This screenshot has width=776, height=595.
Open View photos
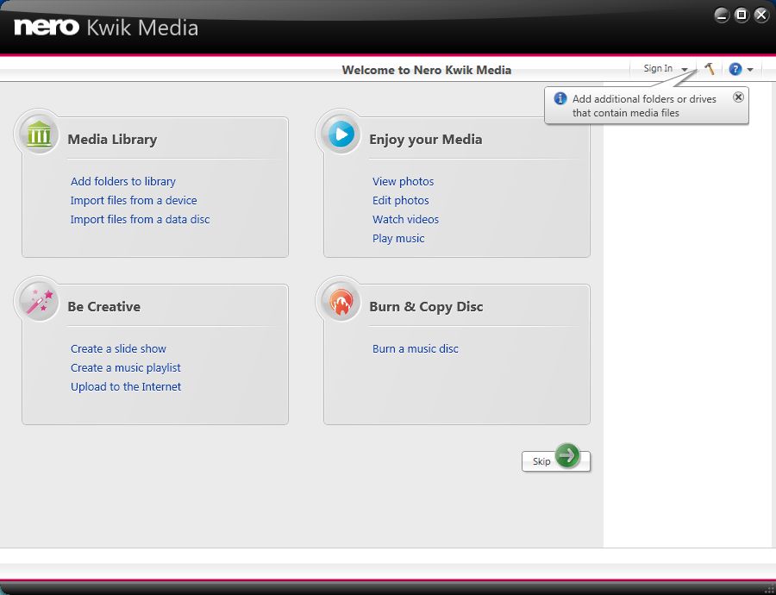pos(403,181)
